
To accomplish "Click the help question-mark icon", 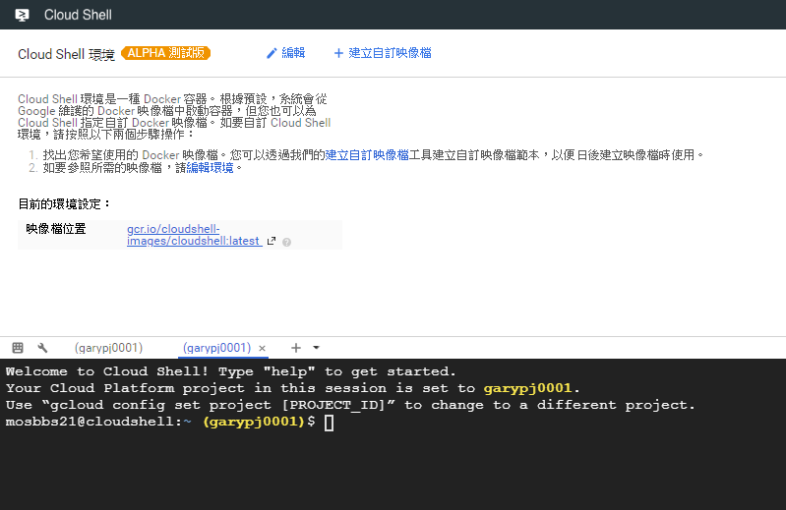I will coord(286,243).
